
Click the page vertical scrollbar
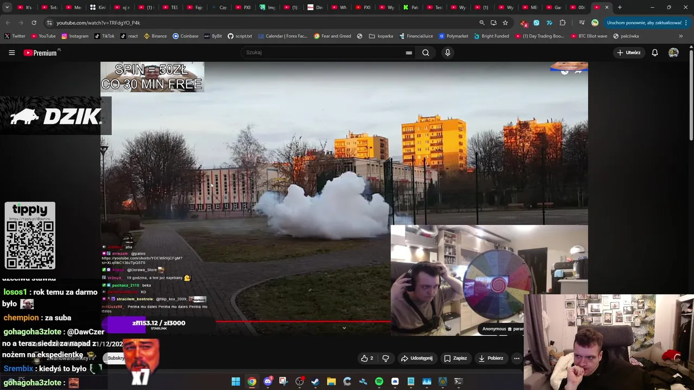(x=691, y=95)
